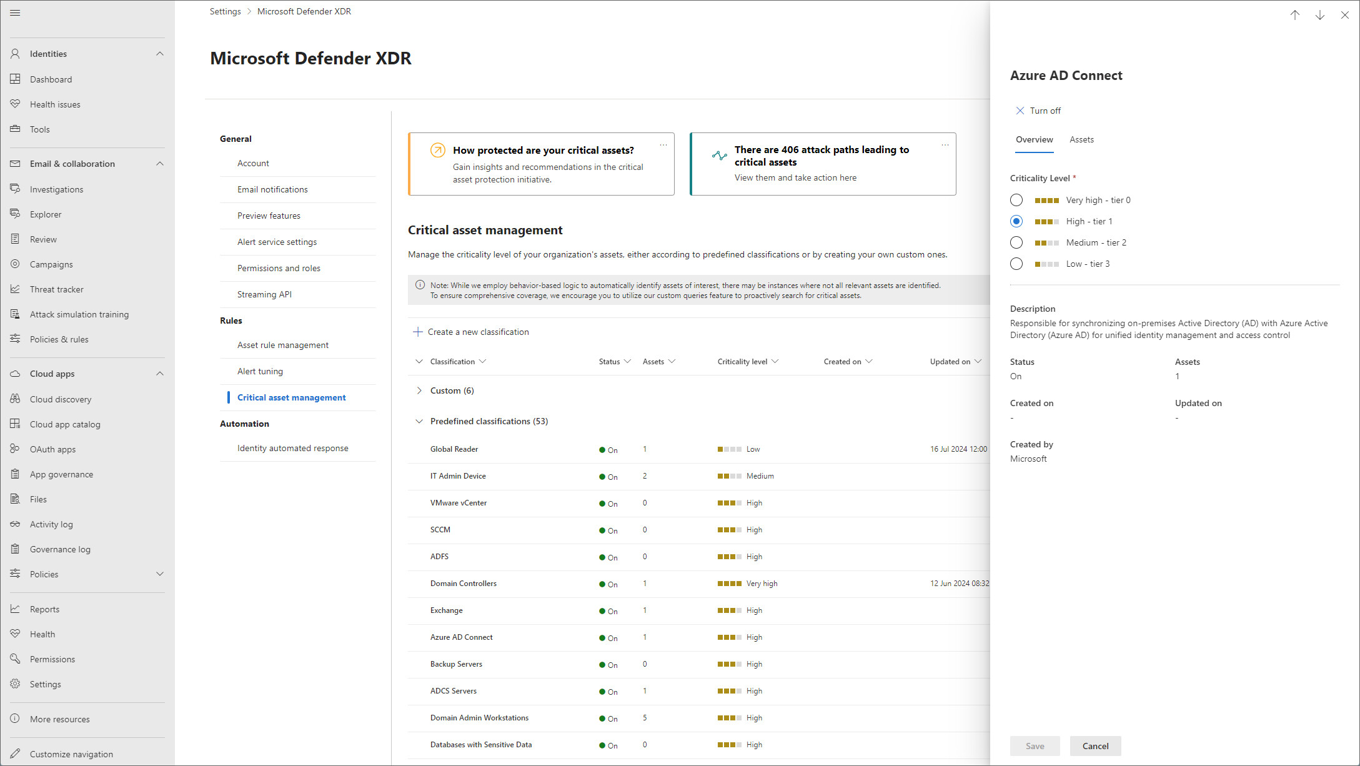Open the Domain Controllers classification row
The width and height of the screenshot is (1360, 766).
698,584
